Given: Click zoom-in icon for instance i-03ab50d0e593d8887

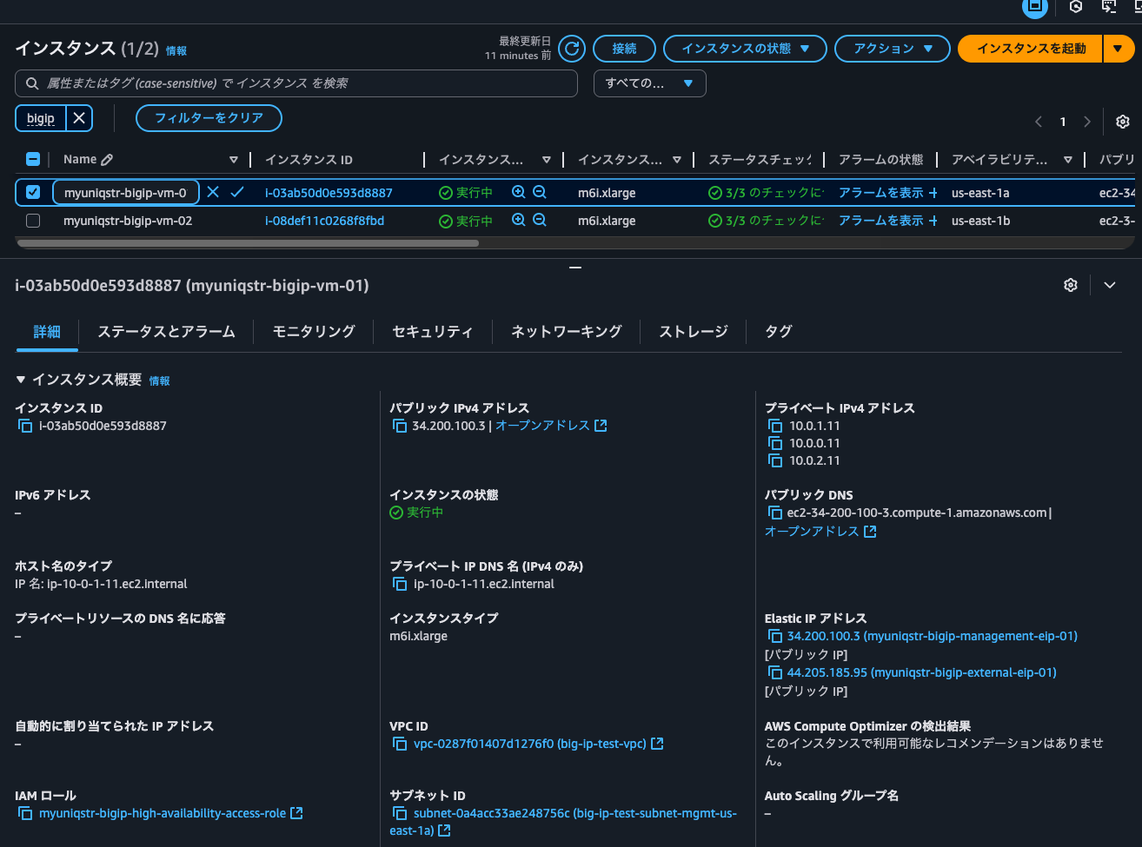Looking at the screenshot, I should pos(519,192).
